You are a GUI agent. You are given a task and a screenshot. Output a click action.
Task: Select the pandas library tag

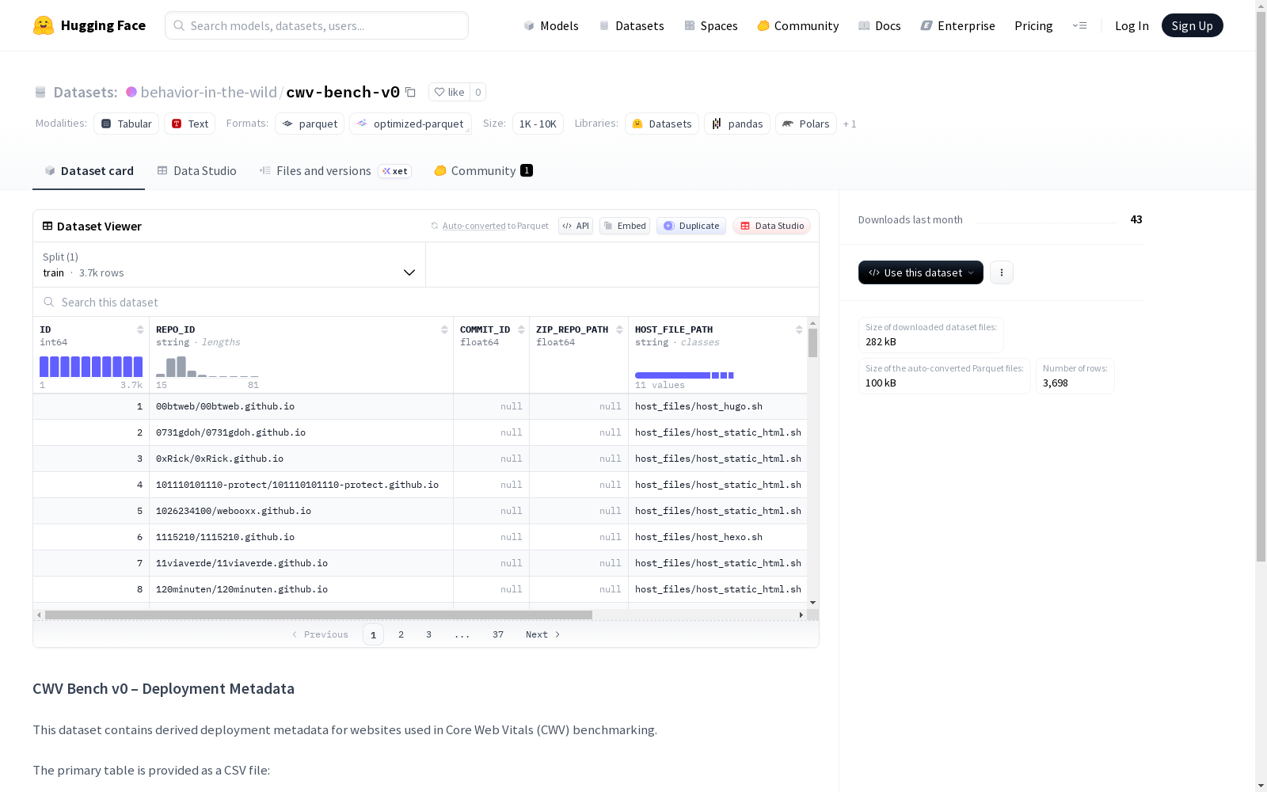[x=737, y=124]
